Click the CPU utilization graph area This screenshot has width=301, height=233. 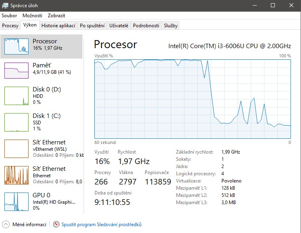click(192, 98)
